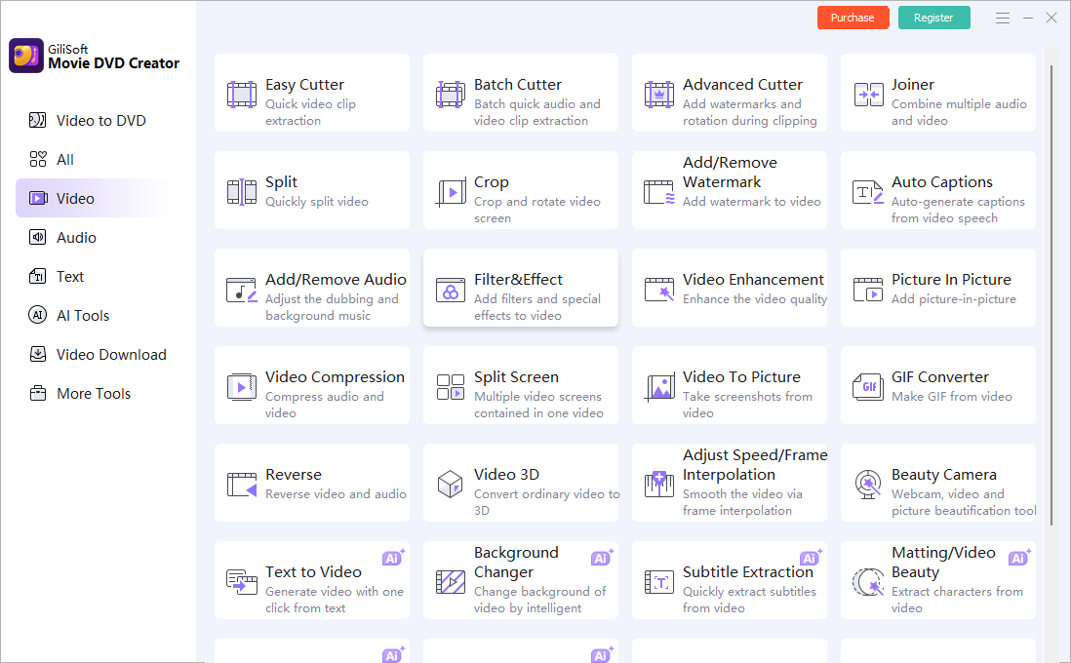The width and height of the screenshot is (1071, 663).
Task: Select the Advanced Cutter icon
Action: pyautogui.click(x=659, y=95)
